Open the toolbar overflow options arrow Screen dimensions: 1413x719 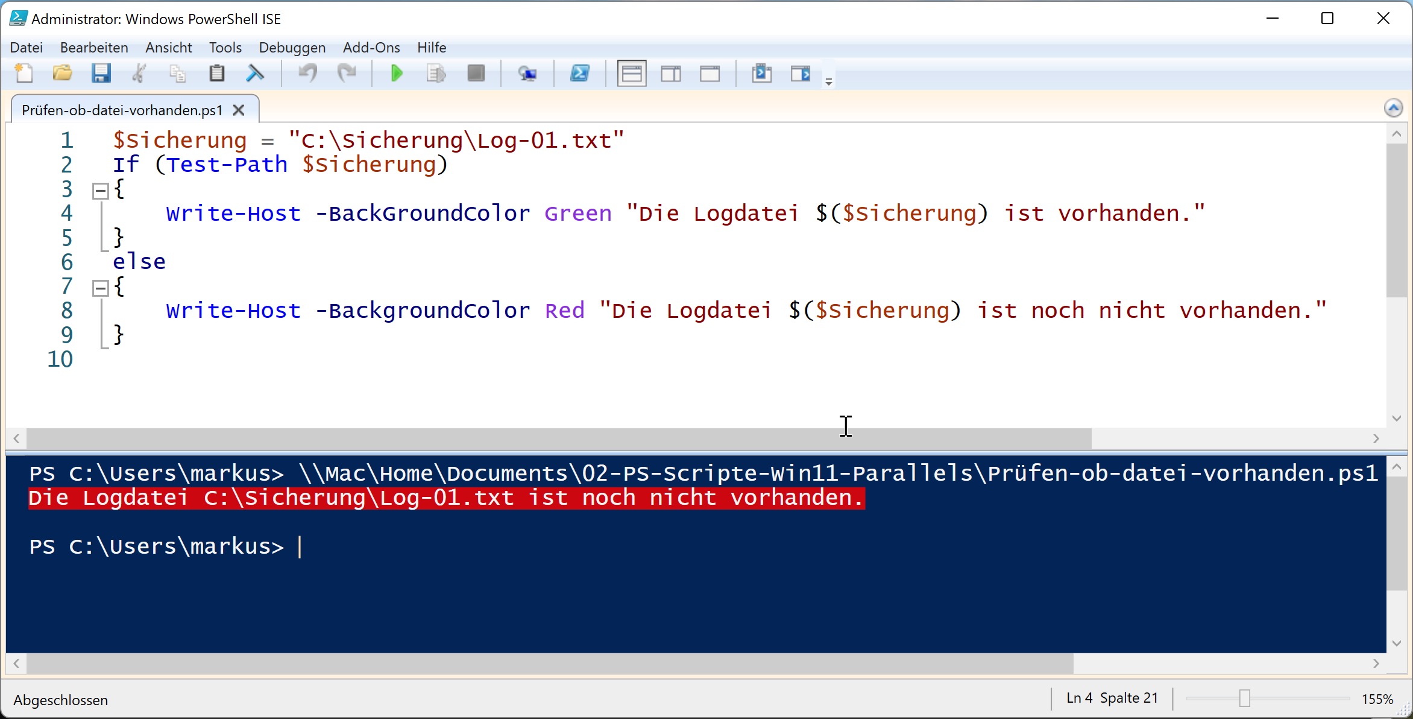pos(829,81)
